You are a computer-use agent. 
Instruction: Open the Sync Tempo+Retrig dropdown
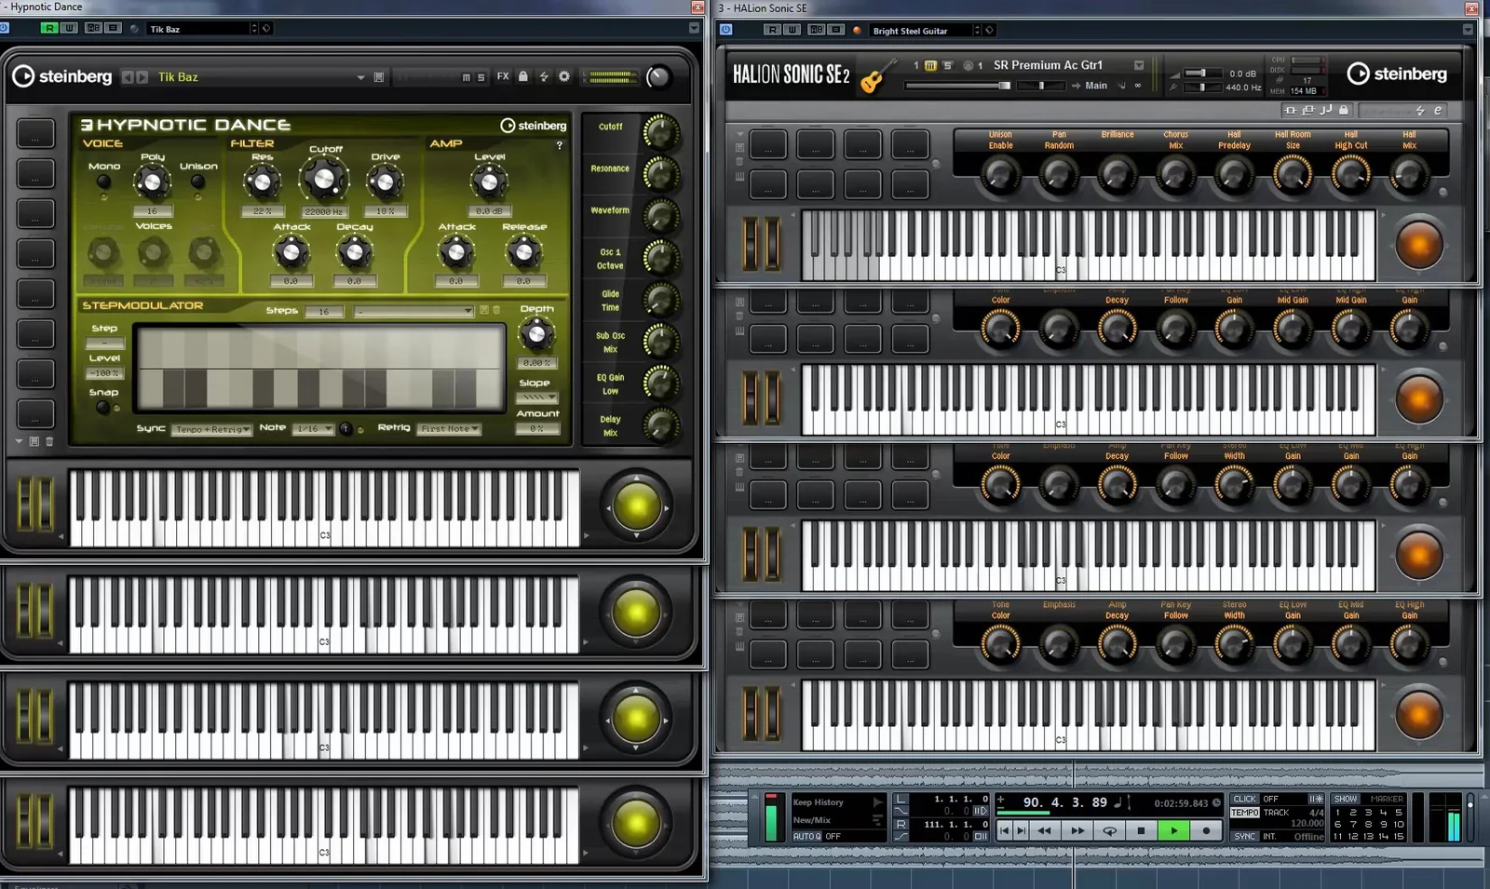212,429
